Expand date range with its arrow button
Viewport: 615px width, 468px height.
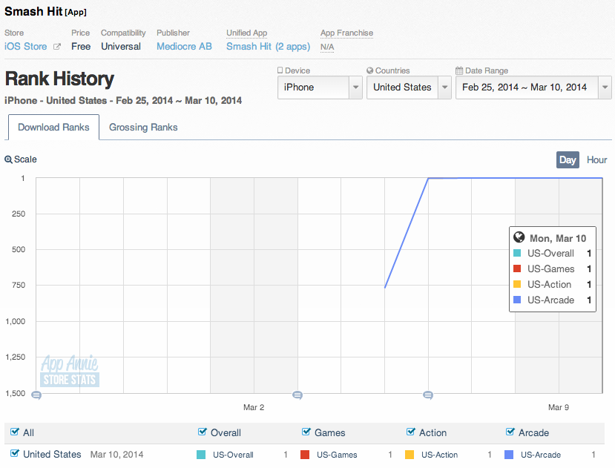pyautogui.click(x=605, y=87)
